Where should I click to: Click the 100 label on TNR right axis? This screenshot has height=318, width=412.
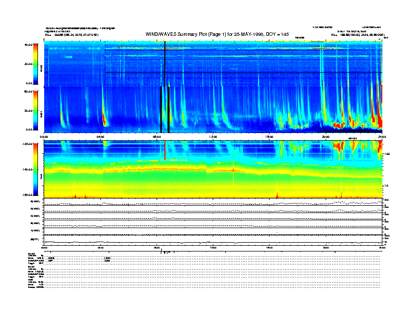coord(387,154)
